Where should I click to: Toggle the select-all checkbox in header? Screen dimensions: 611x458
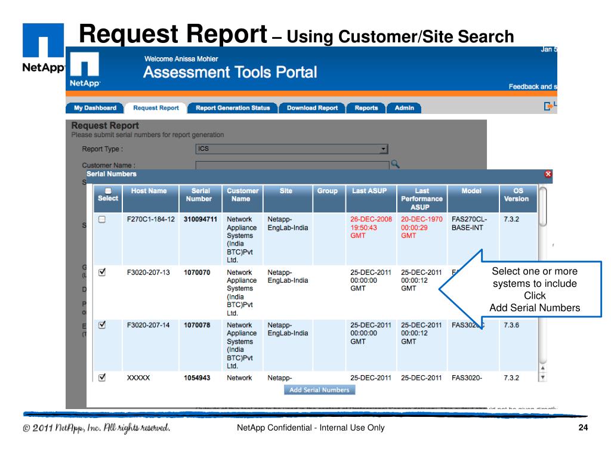tap(108, 191)
